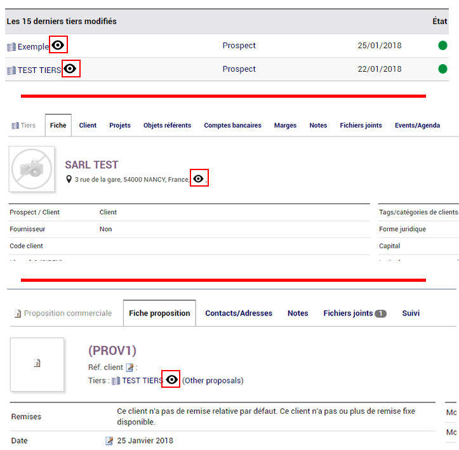Open the Comptes bancaires tab
459x450 pixels.
(232, 125)
